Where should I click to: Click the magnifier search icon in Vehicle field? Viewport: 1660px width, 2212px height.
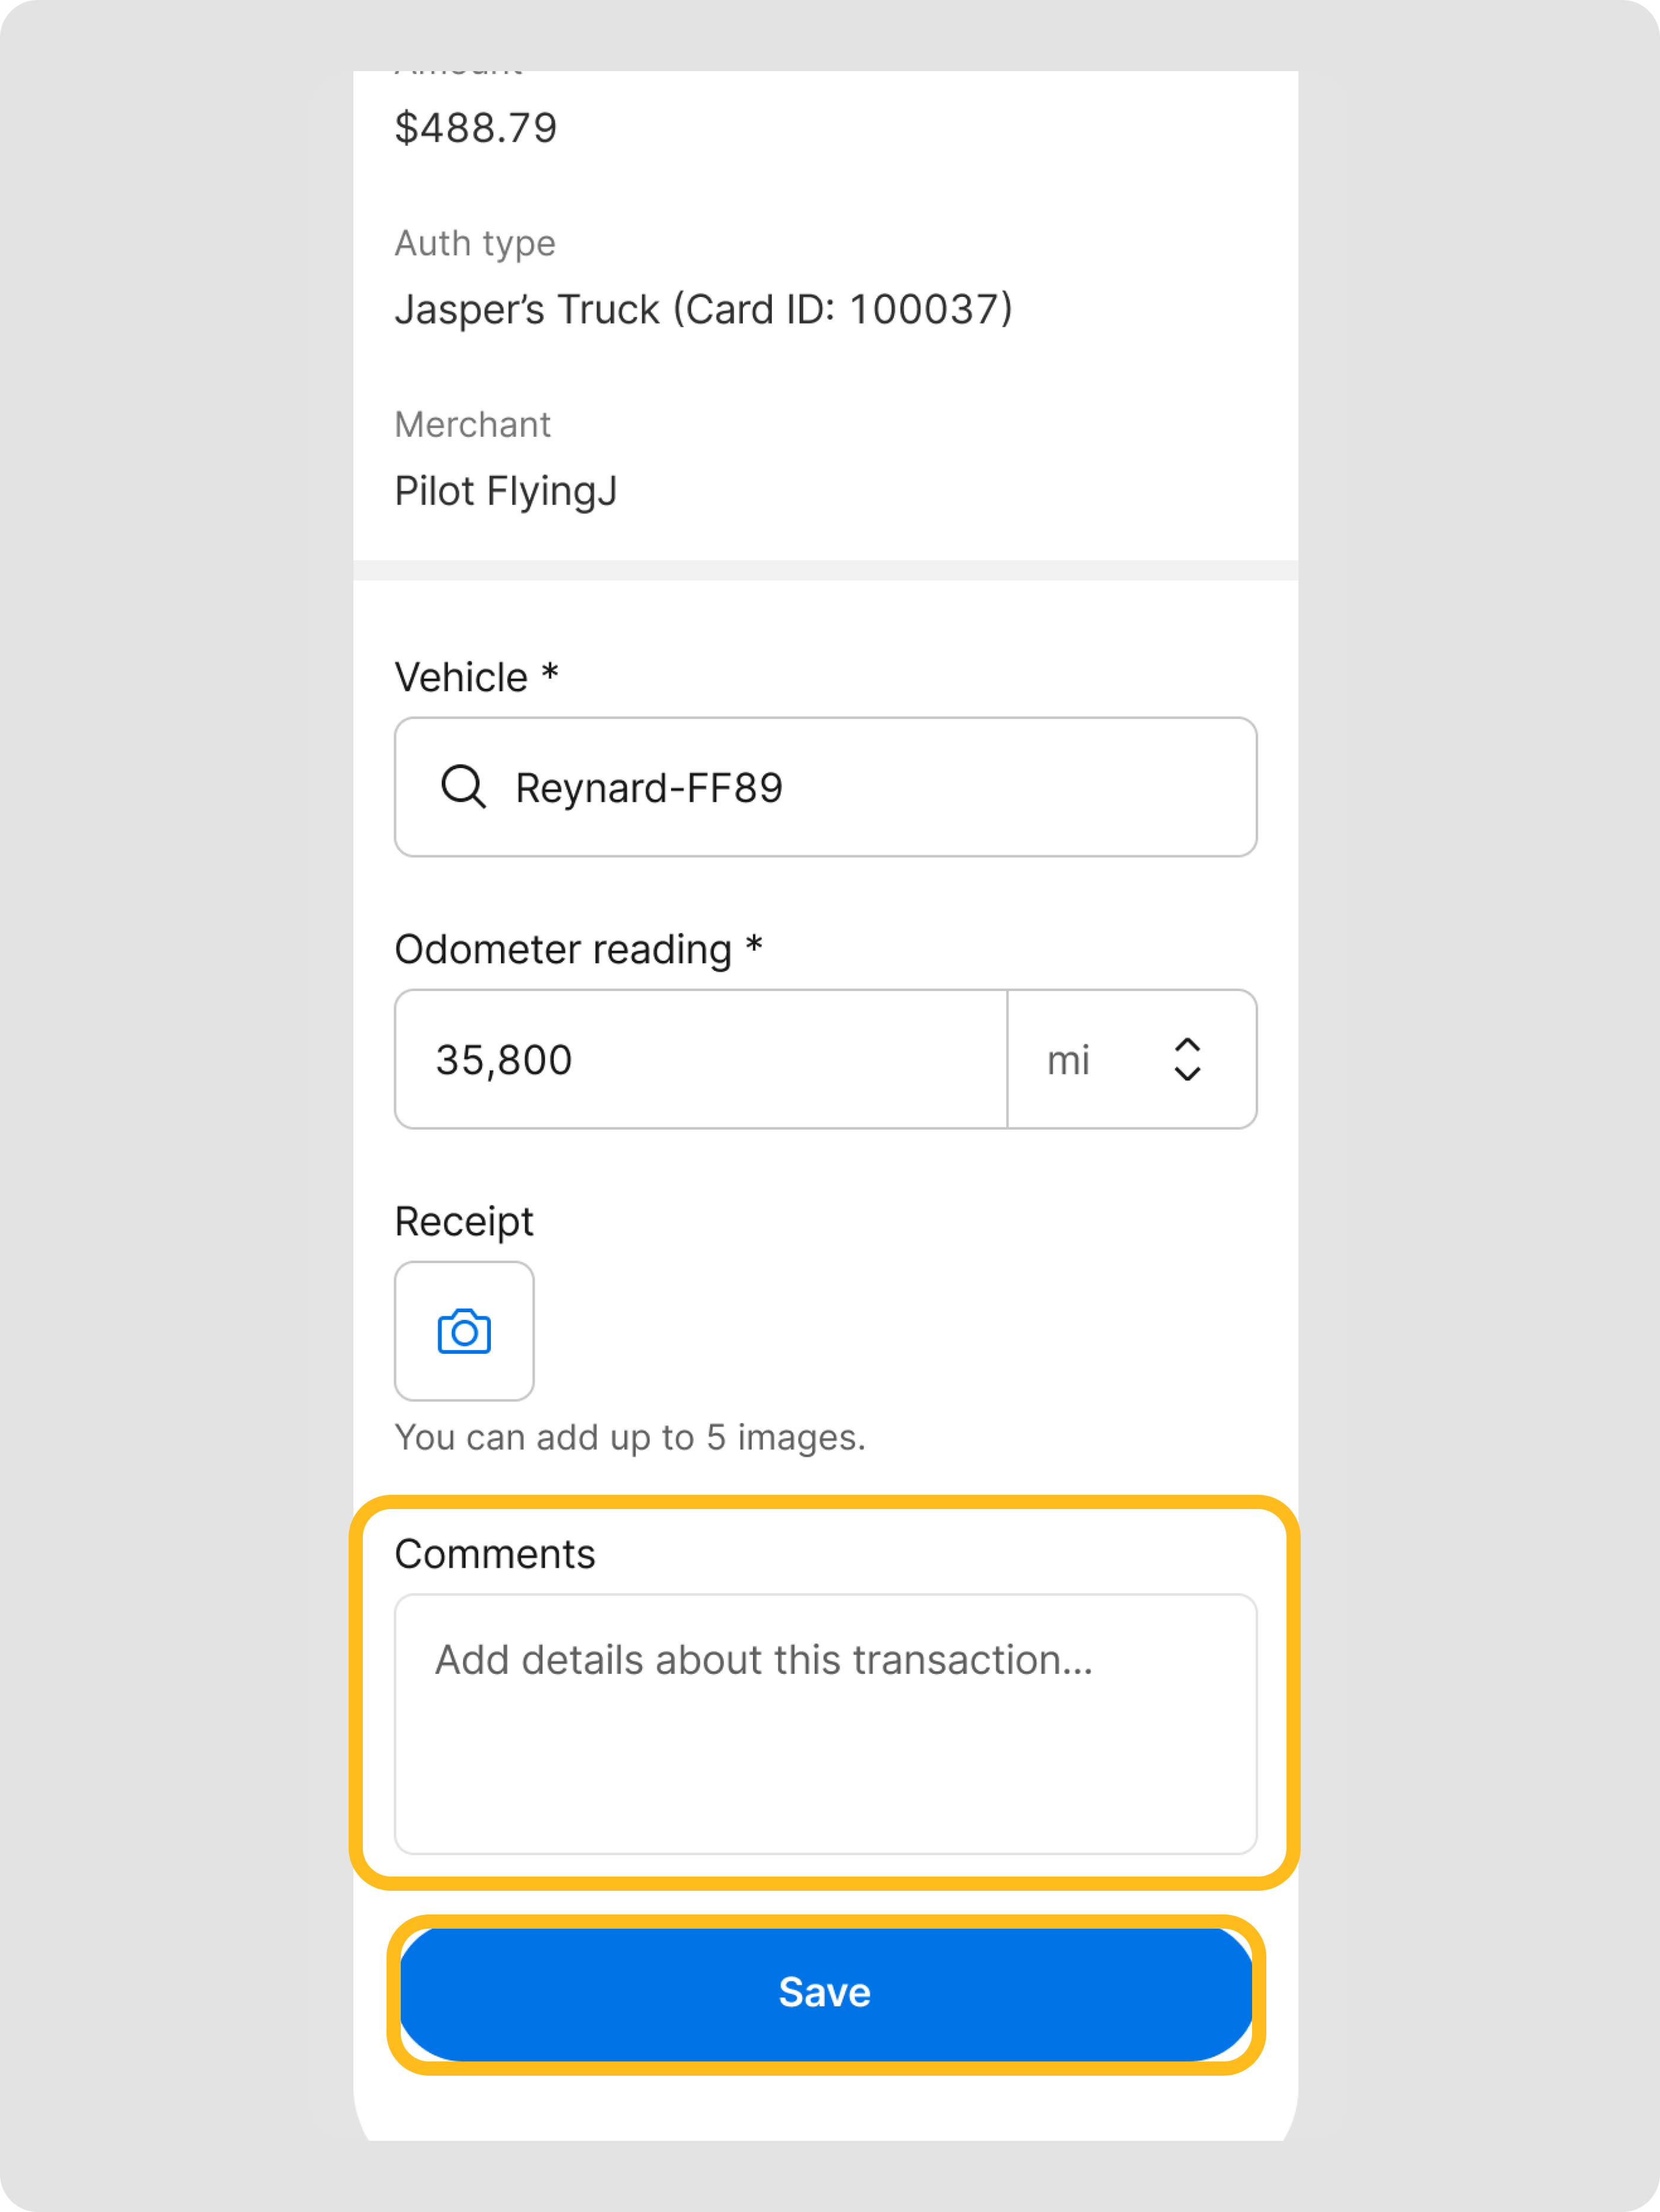pyautogui.click(x=463, y=787)
